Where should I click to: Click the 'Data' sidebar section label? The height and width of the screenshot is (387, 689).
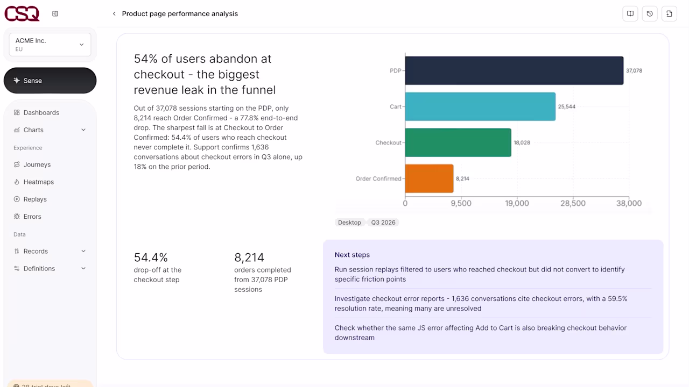click(19, 234)
